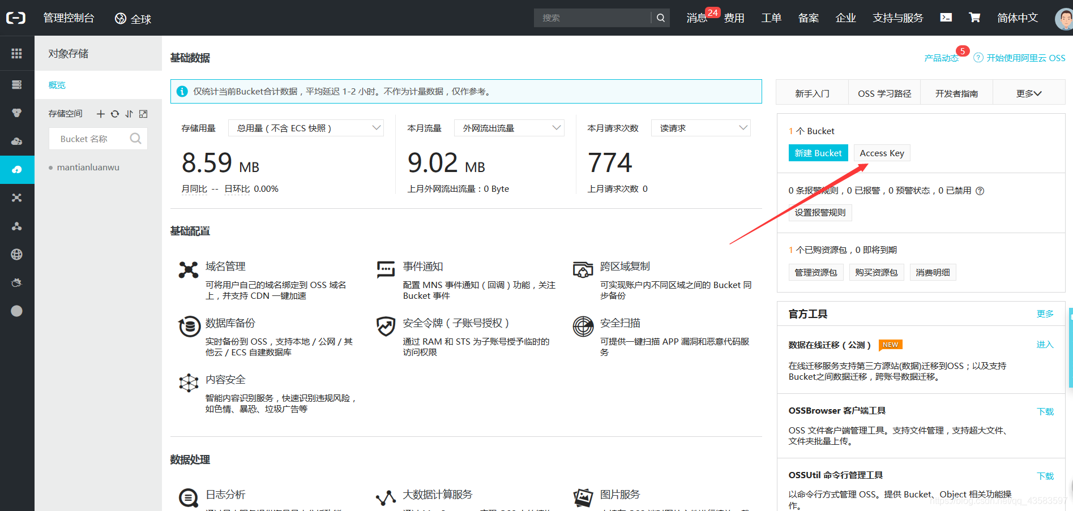Open 事件通知 event notification
The image size is (1073, 511).
(x=423, y=266)
